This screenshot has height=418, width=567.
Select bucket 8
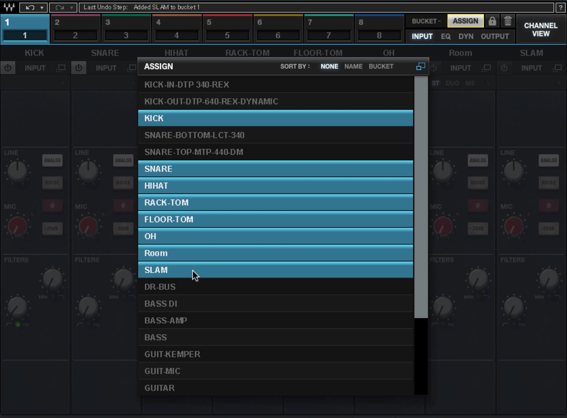tap(379, 29)
